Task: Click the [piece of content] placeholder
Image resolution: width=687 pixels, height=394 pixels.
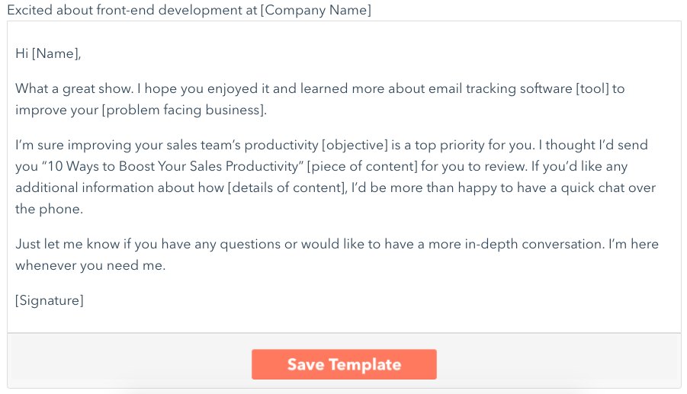Action: click(x=362, y=166)
